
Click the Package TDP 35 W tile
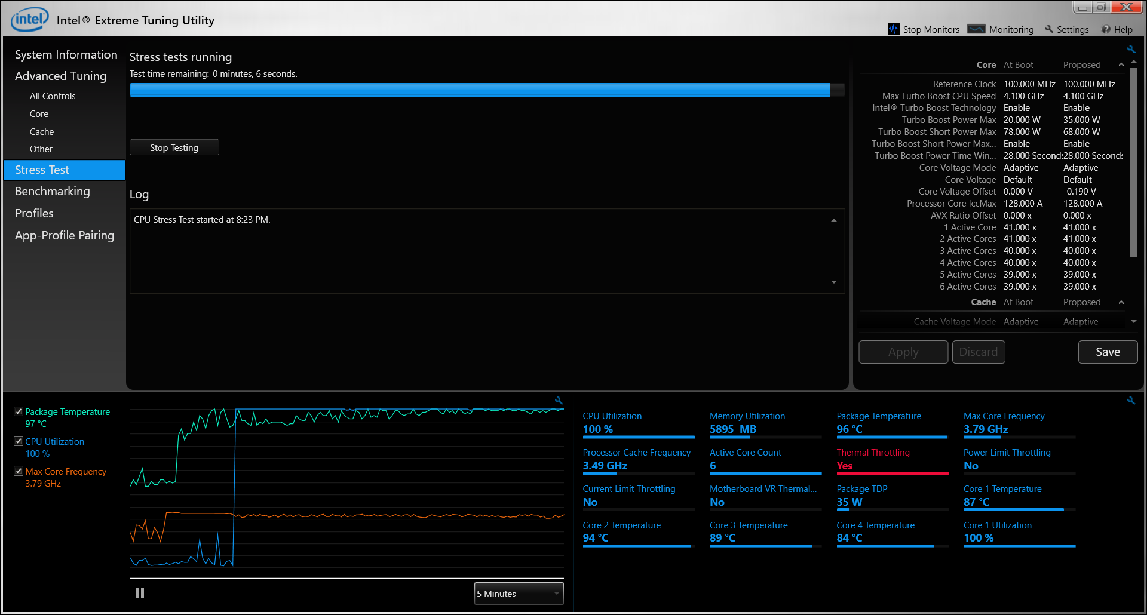[x=892, y=497]
